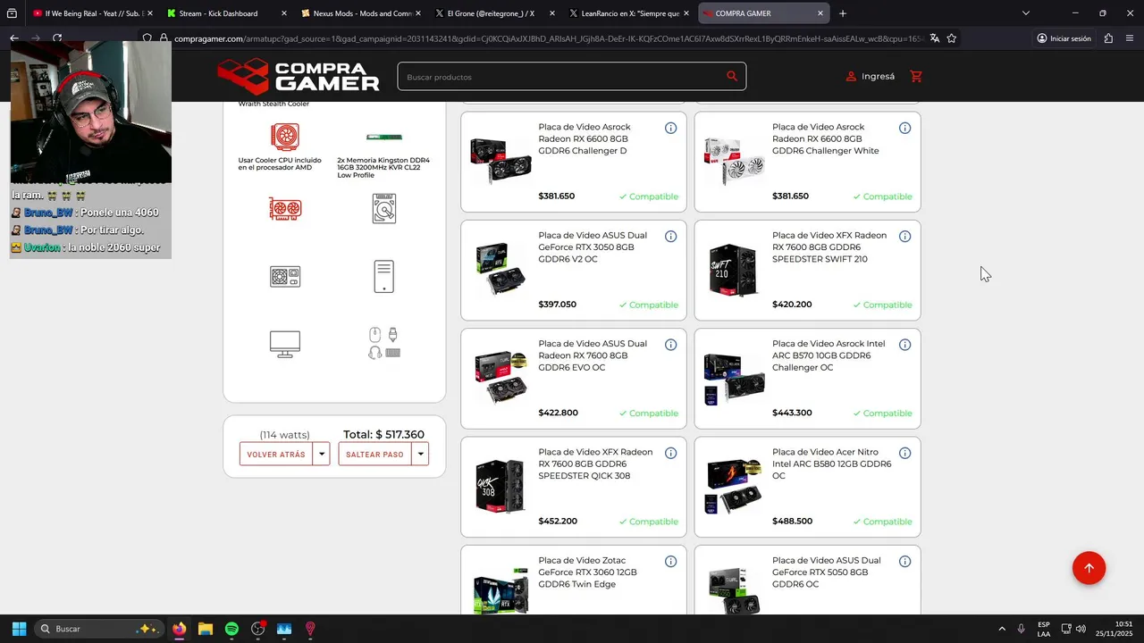Click the Windows taskbar Buscar box
This screenshot has height=643, width=1144.
click(98, 629)
